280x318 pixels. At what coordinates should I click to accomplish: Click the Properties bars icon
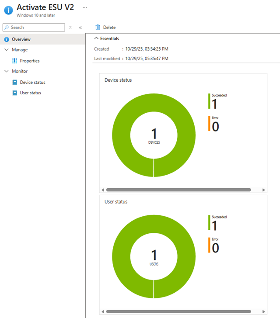(x=14, y=61)
